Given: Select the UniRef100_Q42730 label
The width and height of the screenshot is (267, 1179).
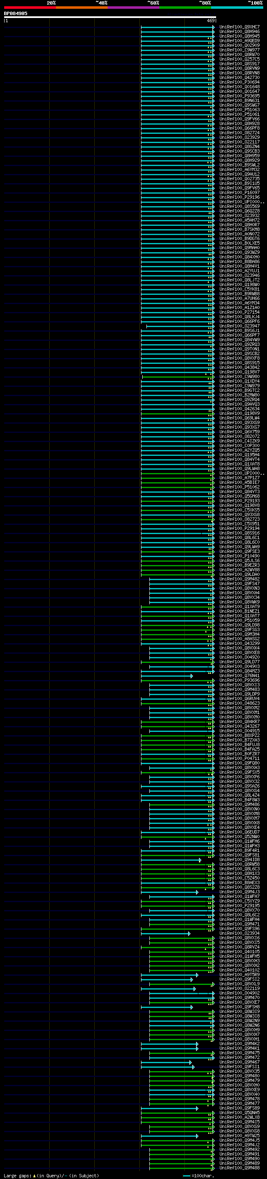Looking at the screenshot, I should tap(239, 77).
